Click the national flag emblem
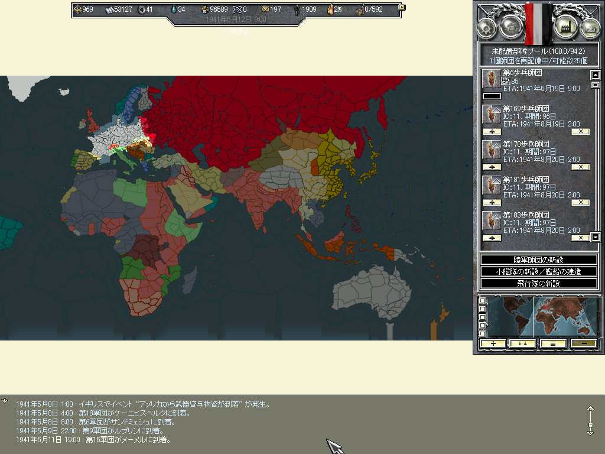The width and height of the screenshot is (605, 454). (539, 23)
